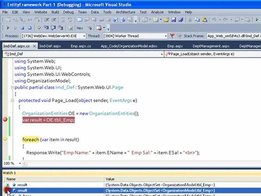Open the Tools menu
This screenshot has height=196, width=261.
coord(107,12)
